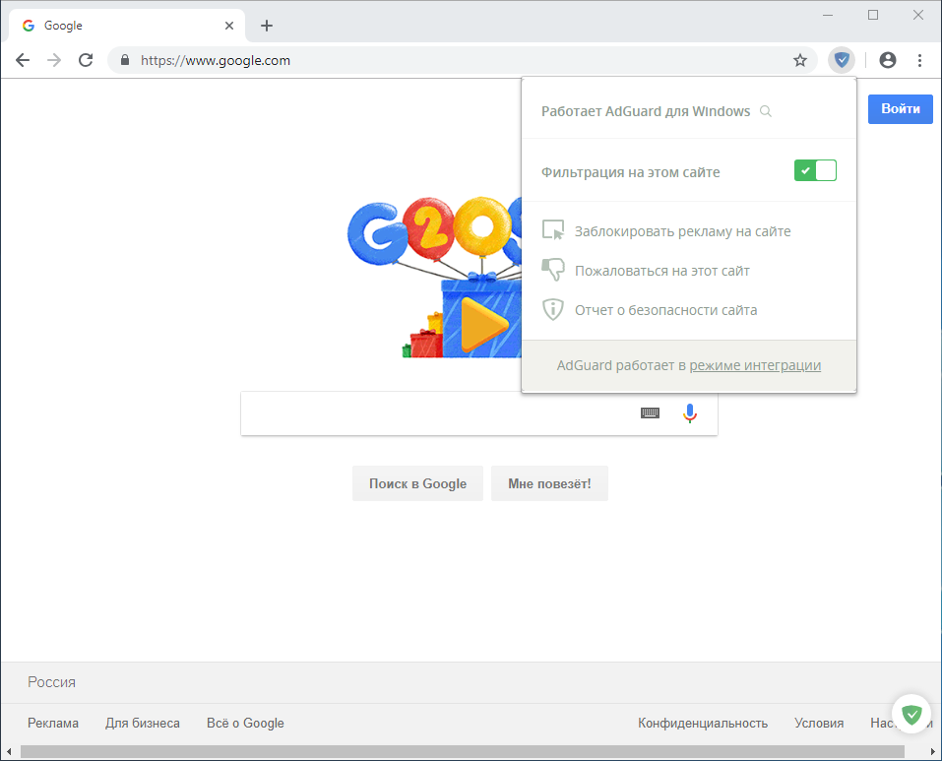
Task: Minimize the browser window
Action: (828, 15)
